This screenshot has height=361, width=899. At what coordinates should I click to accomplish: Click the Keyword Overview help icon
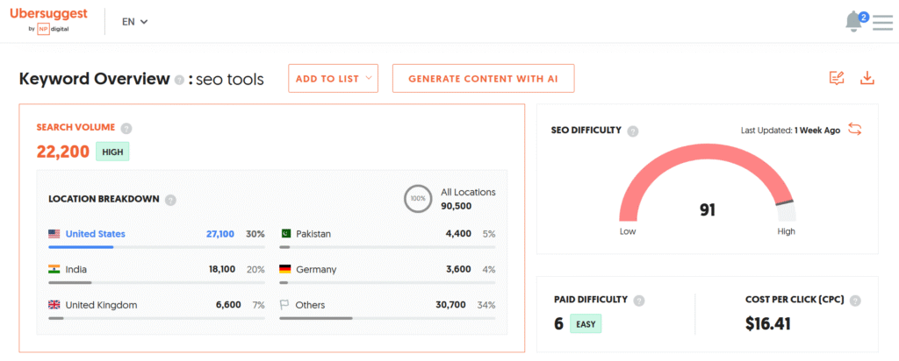coord(179,80)
